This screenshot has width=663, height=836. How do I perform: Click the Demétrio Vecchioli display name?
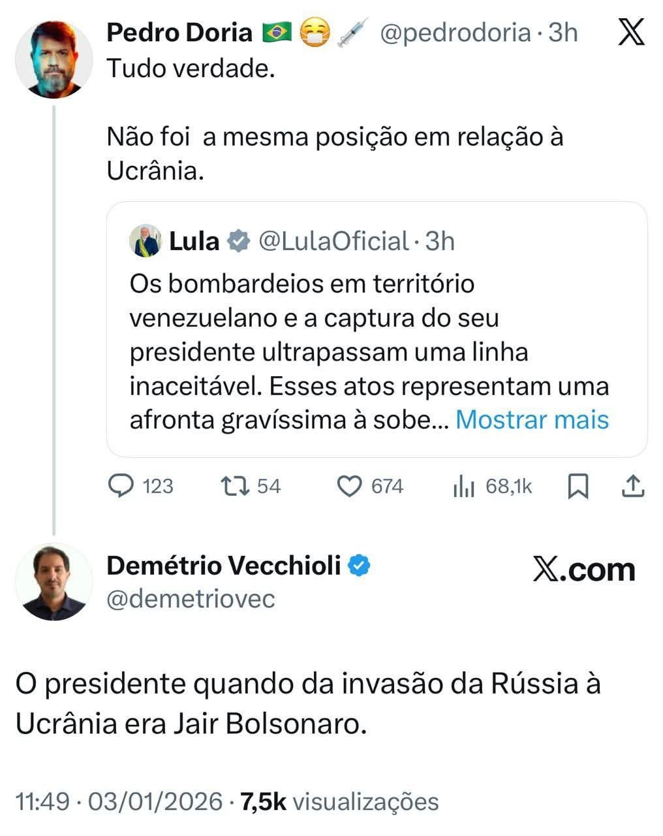pyautogui.click(x=223, y=566)
